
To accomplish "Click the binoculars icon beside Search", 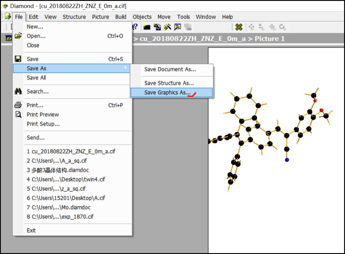I will 18,91.
